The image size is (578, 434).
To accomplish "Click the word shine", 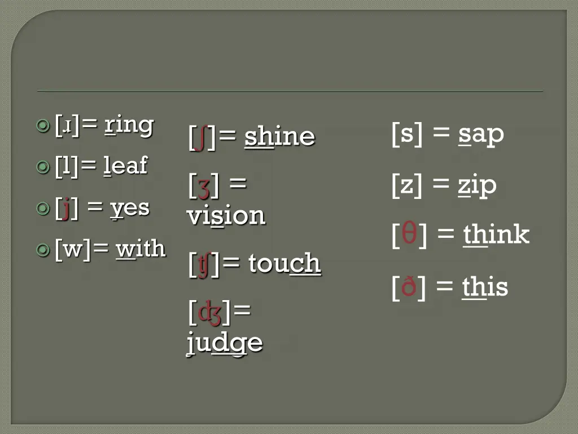I will (x=279, y=137).
